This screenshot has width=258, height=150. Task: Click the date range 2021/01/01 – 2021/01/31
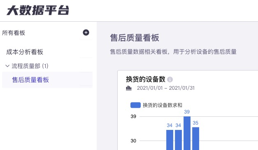pos(166,88)
